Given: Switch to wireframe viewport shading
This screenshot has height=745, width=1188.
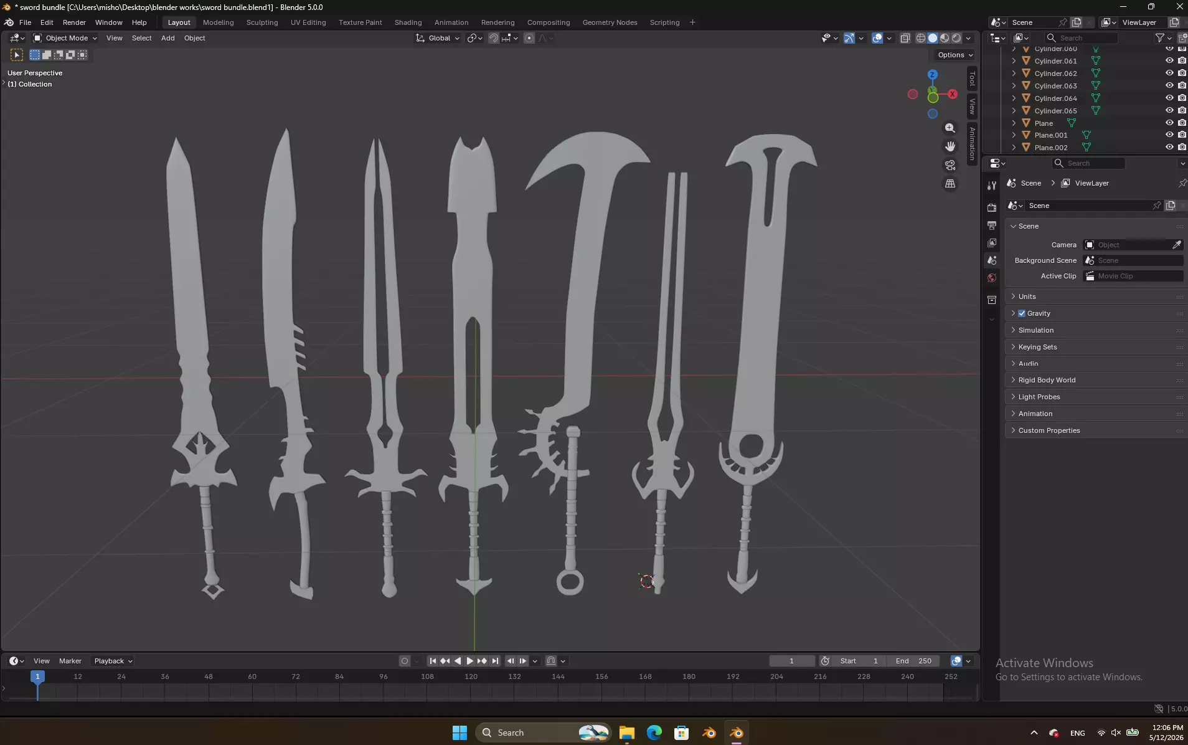Looking at the screenshot, I should point(920,38).
